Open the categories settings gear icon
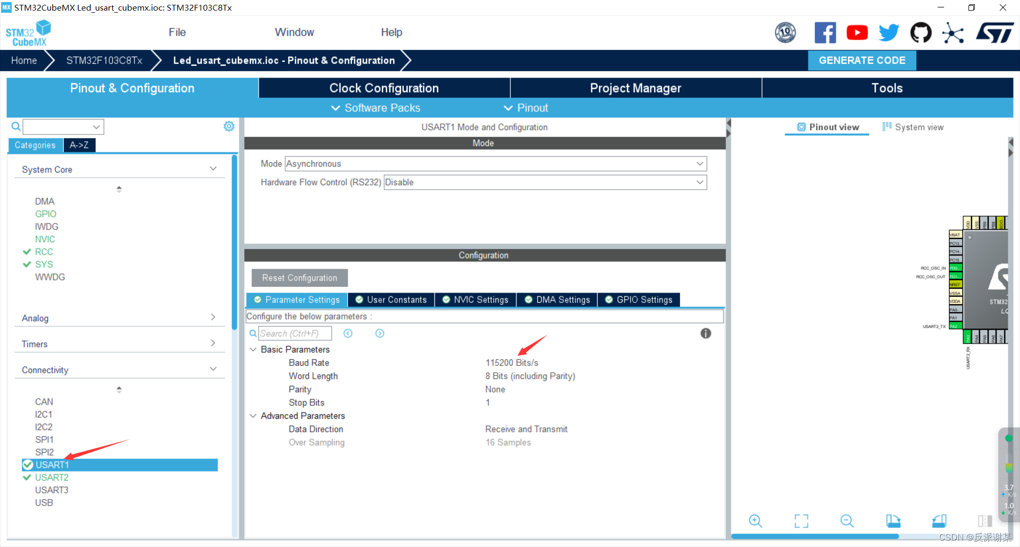 point(229,126)
